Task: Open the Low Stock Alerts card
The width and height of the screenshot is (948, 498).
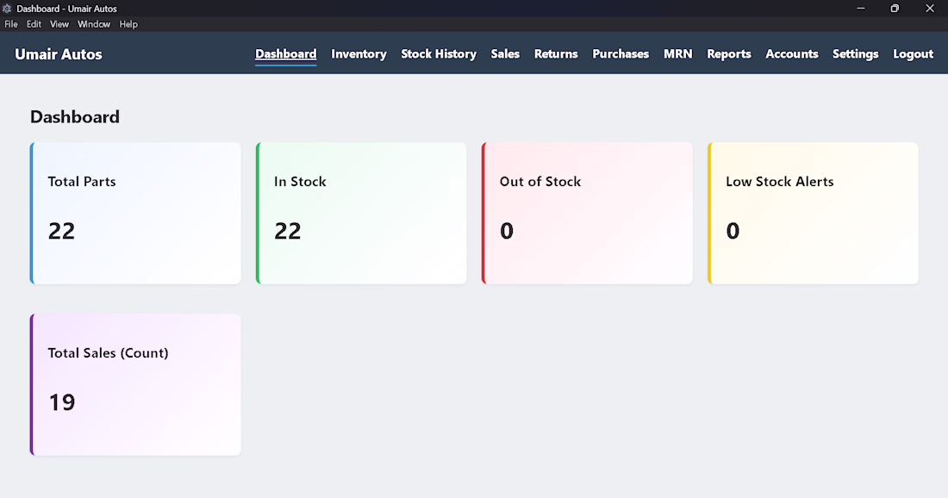Action: (x=814, y=214)
